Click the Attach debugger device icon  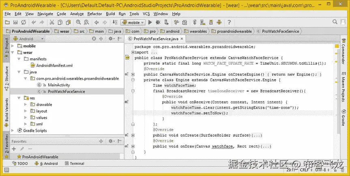coord(166,22)
